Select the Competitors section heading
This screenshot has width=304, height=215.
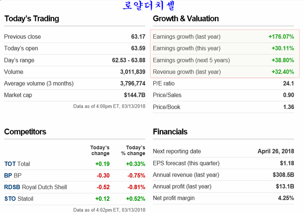[x=25, y=132]
